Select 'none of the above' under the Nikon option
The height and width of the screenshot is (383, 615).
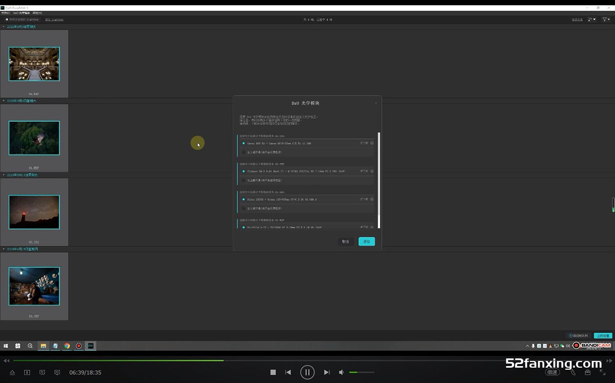pos(243,208)
